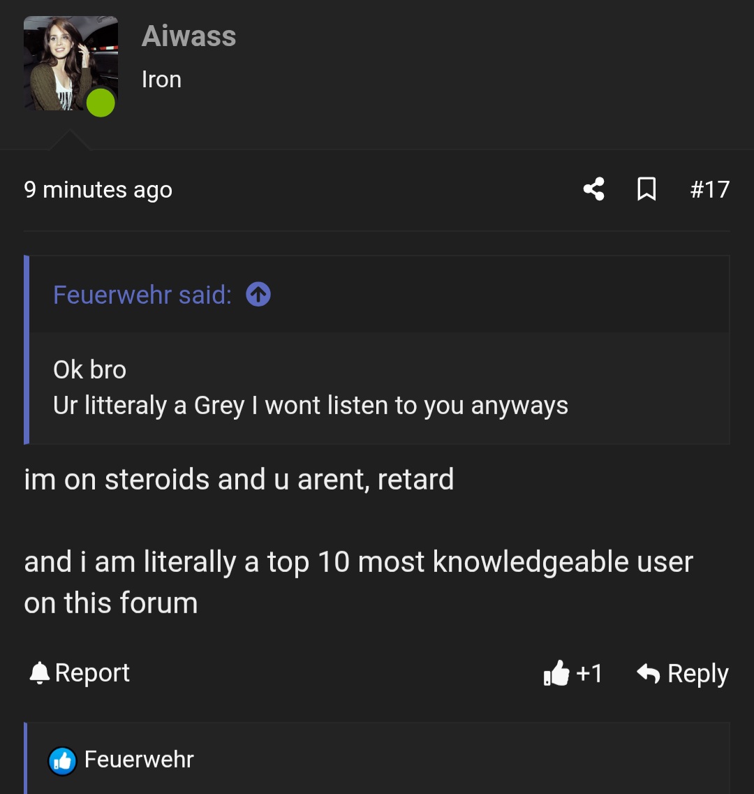This screenshot has height=794, width=754.
Task: Click Feuerwehr in the reactions bar
Action: 138,760
